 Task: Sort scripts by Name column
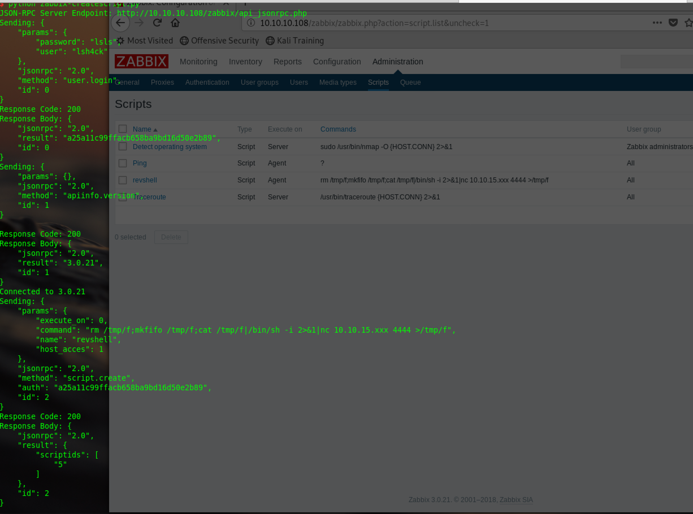145,129
